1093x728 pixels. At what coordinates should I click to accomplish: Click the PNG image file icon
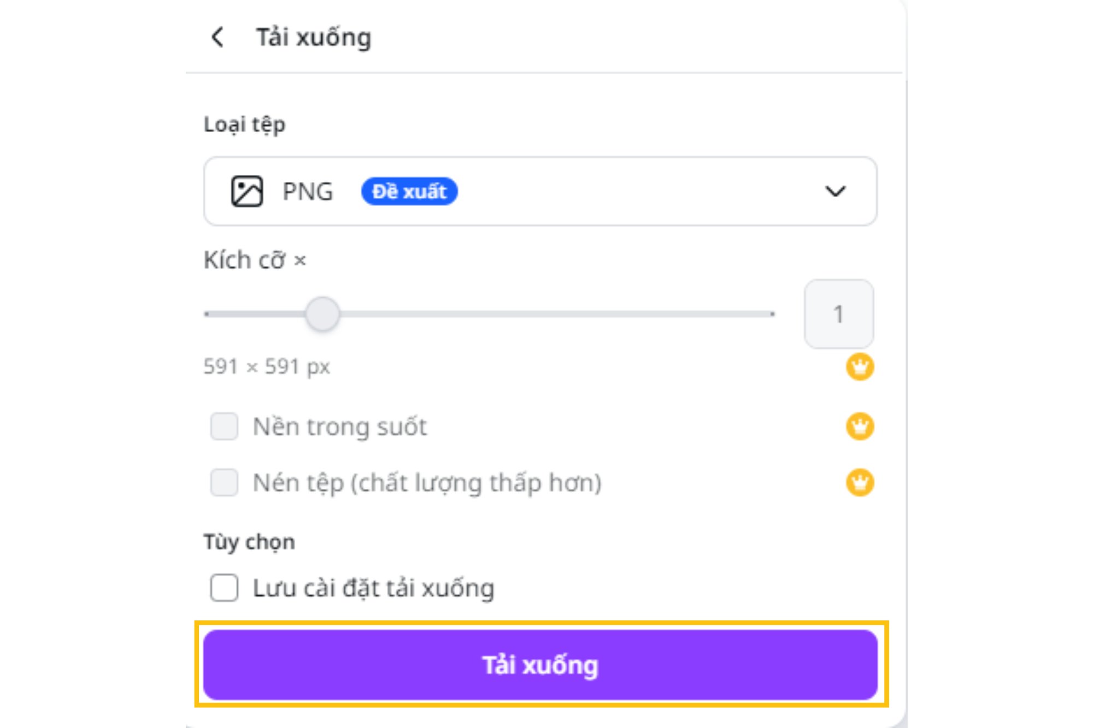(x=246, y=191)
